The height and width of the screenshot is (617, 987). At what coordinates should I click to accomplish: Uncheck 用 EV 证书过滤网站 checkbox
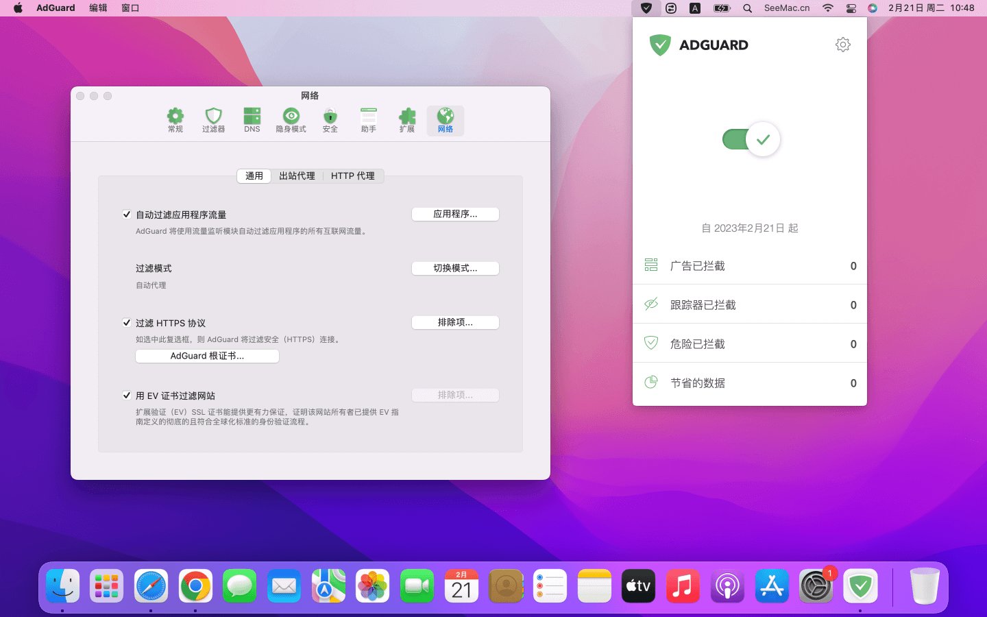click(x=127, y=396)
